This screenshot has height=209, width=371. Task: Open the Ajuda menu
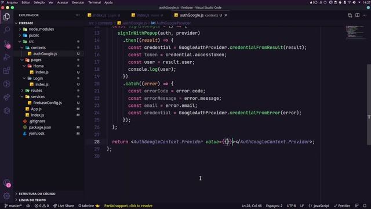[x=108, y=2]
